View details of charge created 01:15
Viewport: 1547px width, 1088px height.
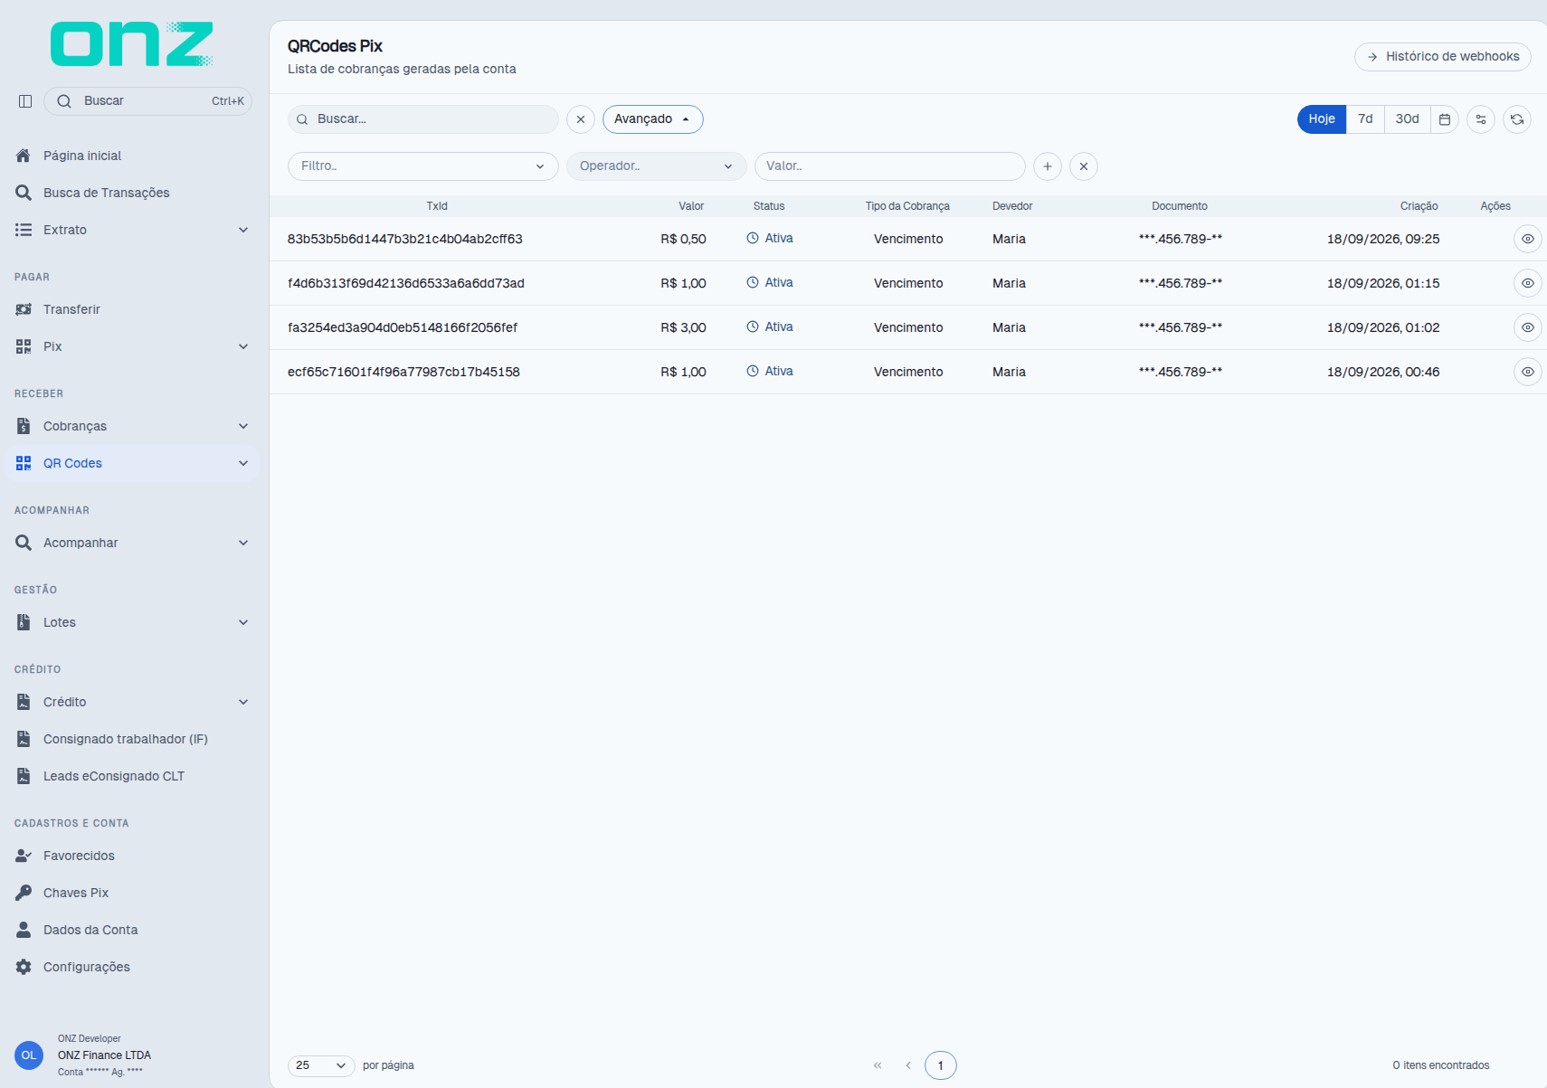(1528, 283)
